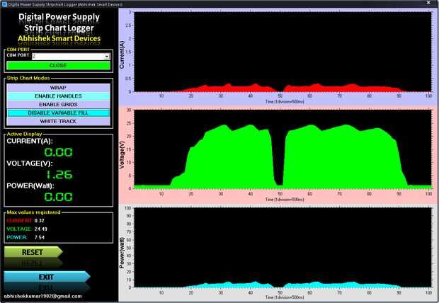Click the cyan Power(watt) strip chart
The height and width of the screenshot is (303, 439).
[x=283, y=248]
